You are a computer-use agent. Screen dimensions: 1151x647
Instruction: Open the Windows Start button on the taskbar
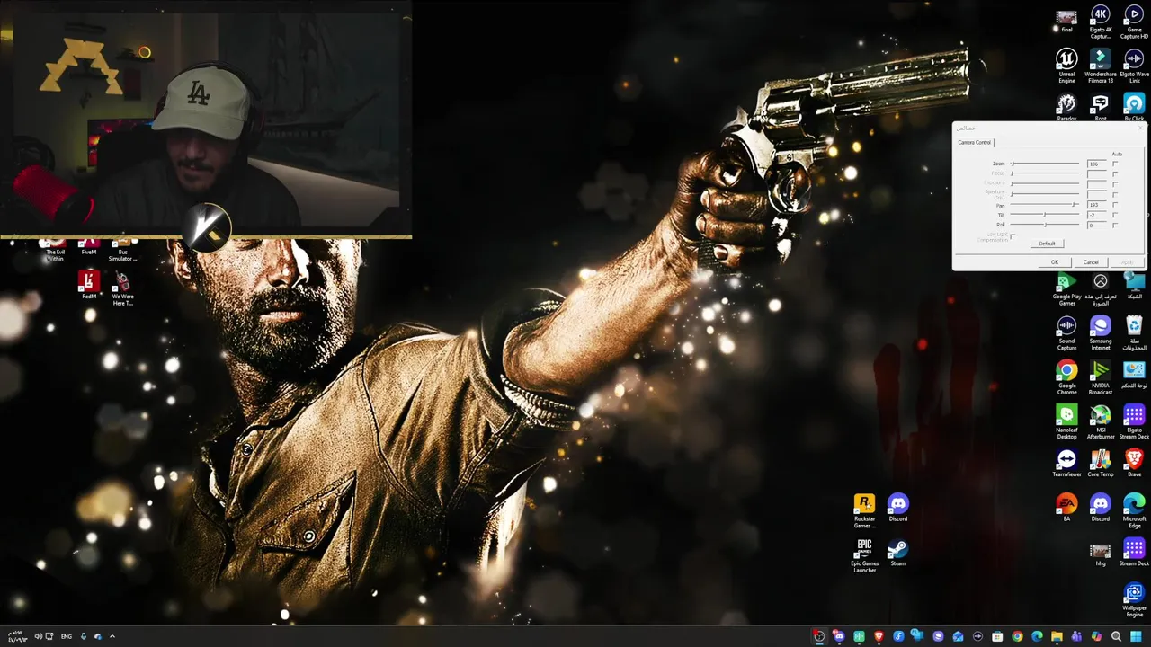point(1137,636)
